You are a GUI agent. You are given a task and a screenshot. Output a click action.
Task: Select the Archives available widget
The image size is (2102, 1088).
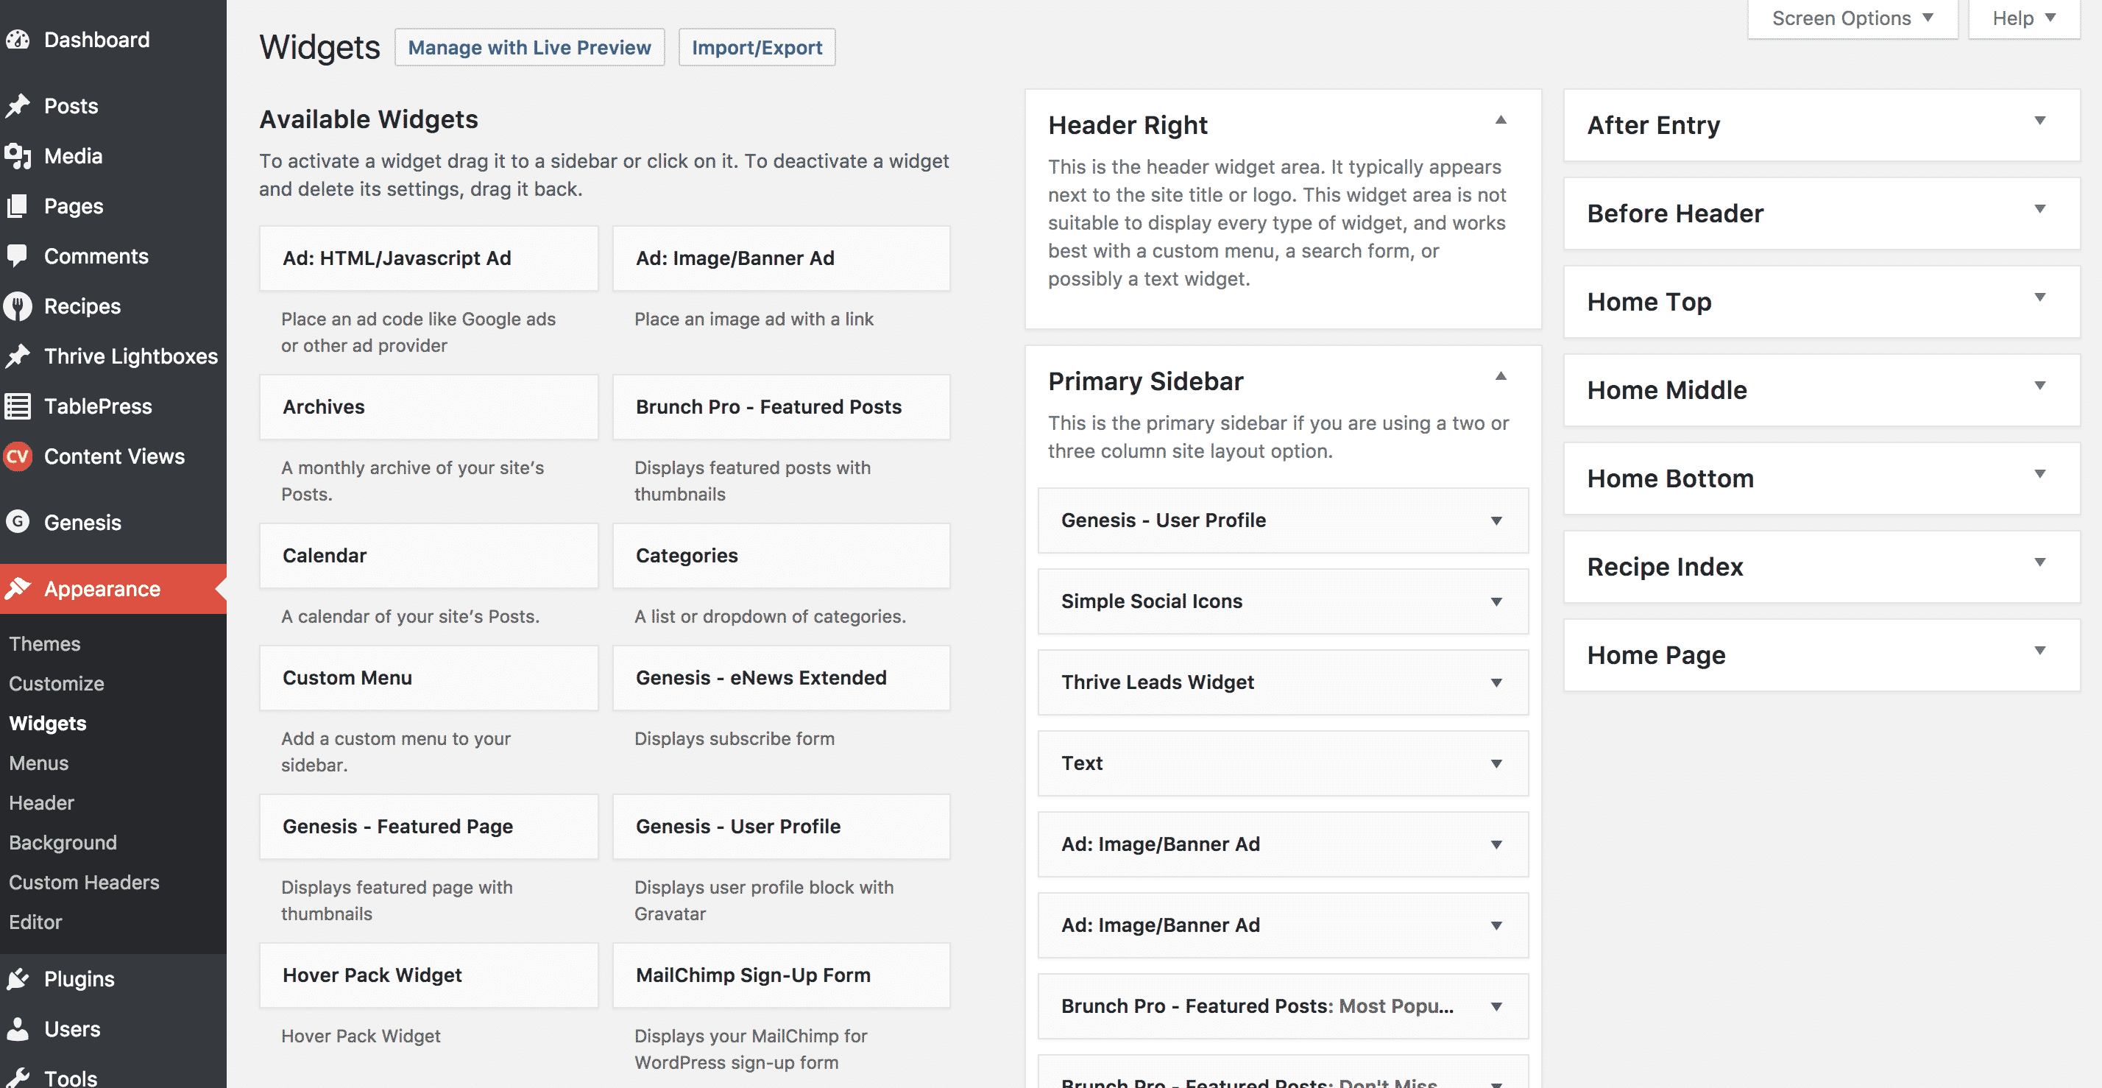pyautogui.click(x=428, y=406)
